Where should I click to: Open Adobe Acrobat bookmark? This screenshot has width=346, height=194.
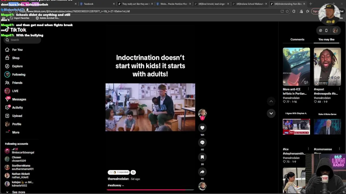(48, 18)
